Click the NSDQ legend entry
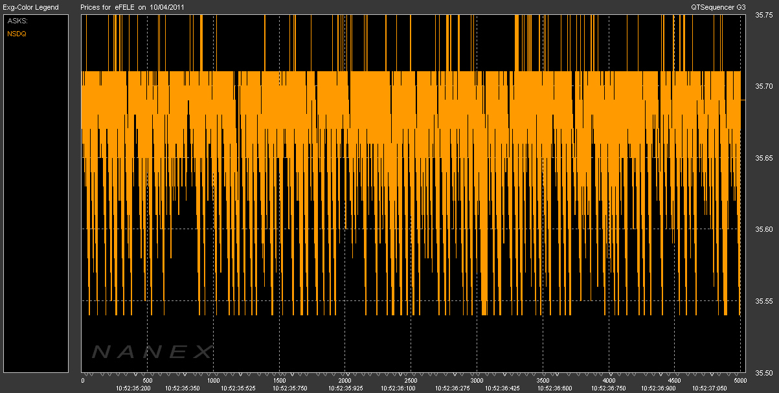The image size is (779, 393). (16, 34)
